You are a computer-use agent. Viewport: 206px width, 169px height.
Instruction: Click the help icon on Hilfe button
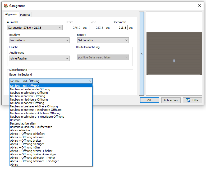(188, 100)
